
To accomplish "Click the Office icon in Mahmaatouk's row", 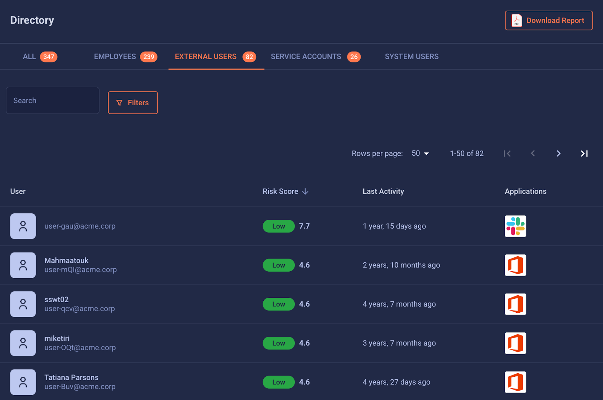I will pyautogui.click(x=515, y=265).
